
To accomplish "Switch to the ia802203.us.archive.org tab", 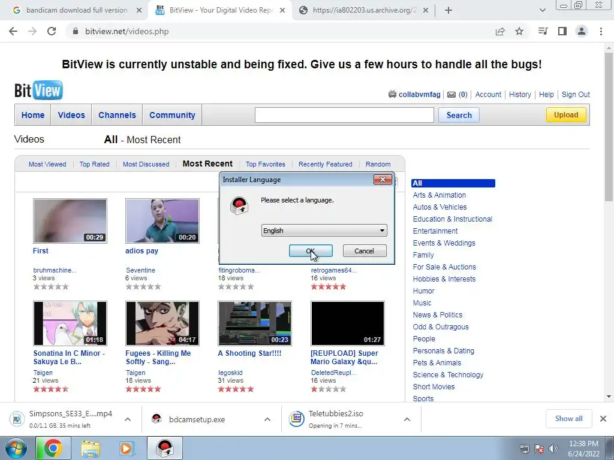I will coord(364,10).
